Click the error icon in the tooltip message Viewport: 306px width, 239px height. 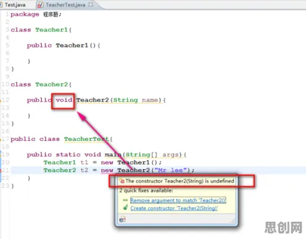tap(122, 181)
